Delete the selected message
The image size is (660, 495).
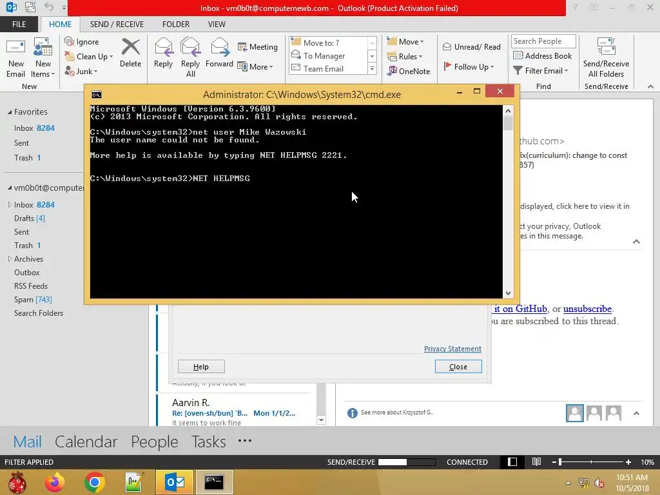click(x=130, y=53)
